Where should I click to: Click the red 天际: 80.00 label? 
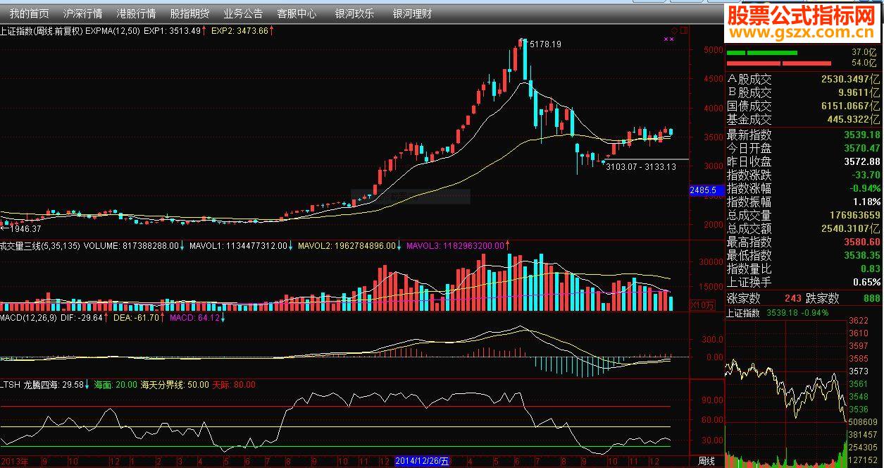(x=234, y=385)
